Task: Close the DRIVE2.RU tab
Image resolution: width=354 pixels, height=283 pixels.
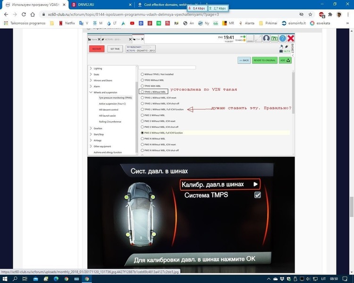Action: click(130, 5)
